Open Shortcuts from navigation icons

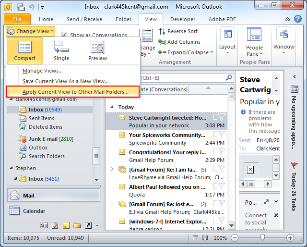[x=88, y=225]
